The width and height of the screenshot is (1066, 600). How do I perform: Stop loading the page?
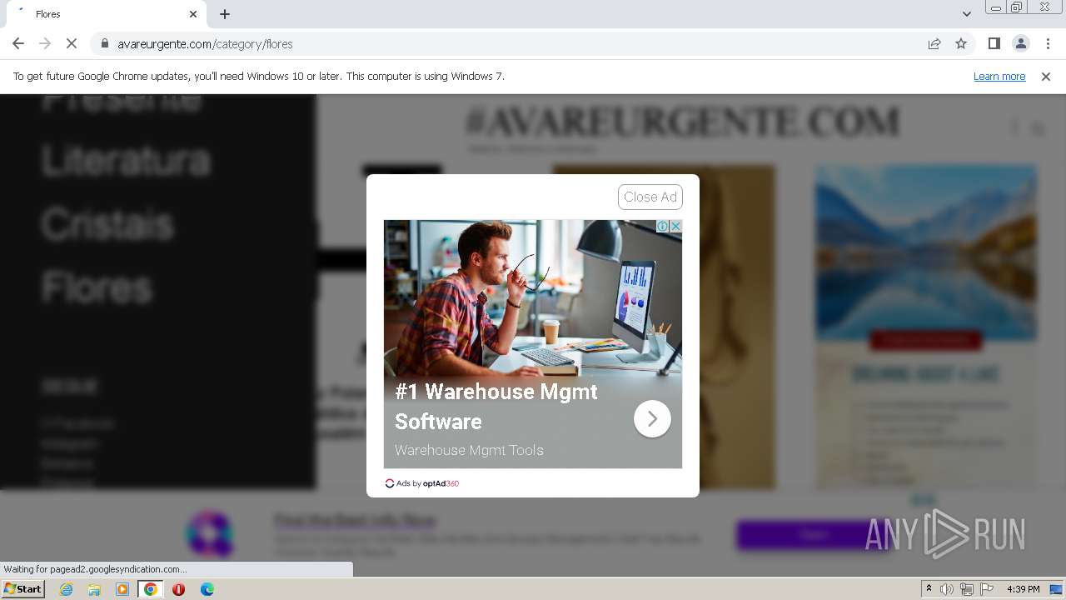coord(72,43)
